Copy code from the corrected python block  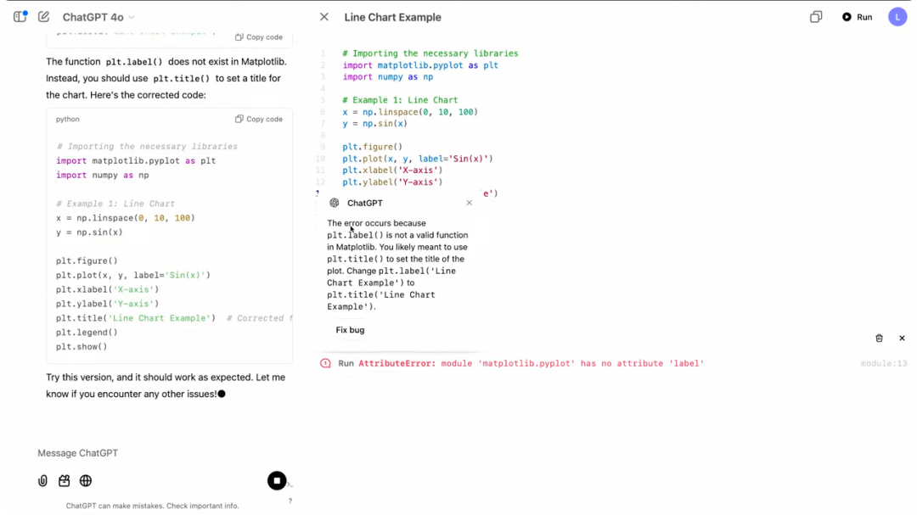(258, 119)
